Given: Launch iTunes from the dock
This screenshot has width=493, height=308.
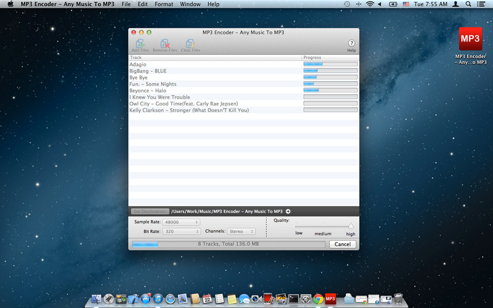Looking at the screenshot, I should pyautogui.click(x=158, y=299).
